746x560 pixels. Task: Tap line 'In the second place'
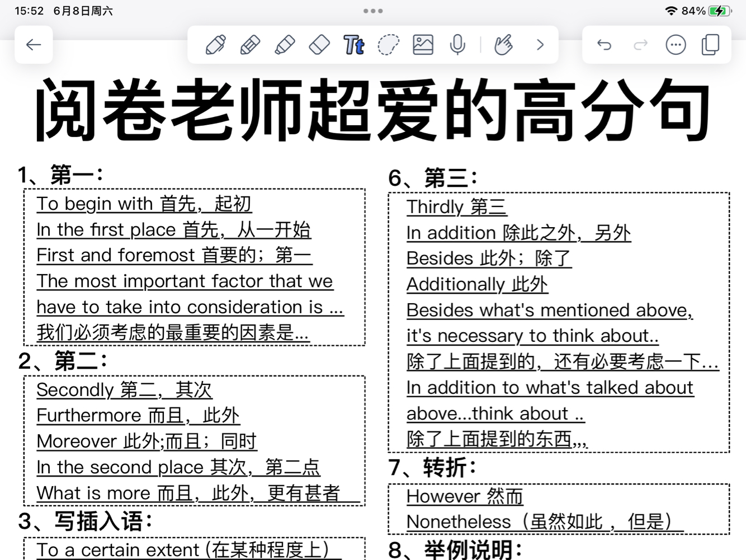[x=178, y=467]
